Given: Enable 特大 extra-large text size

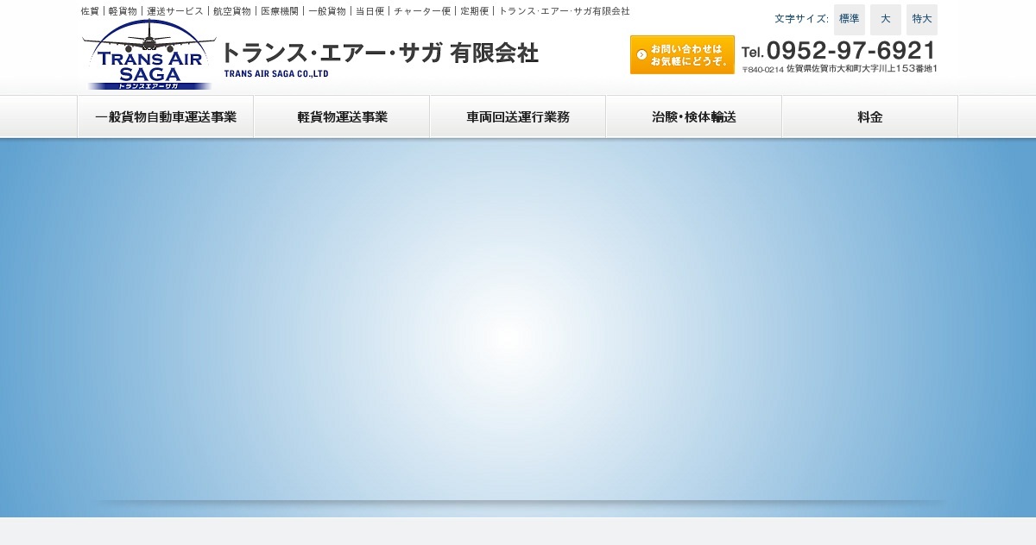Looking at the screenshot, I should point(921,19).
